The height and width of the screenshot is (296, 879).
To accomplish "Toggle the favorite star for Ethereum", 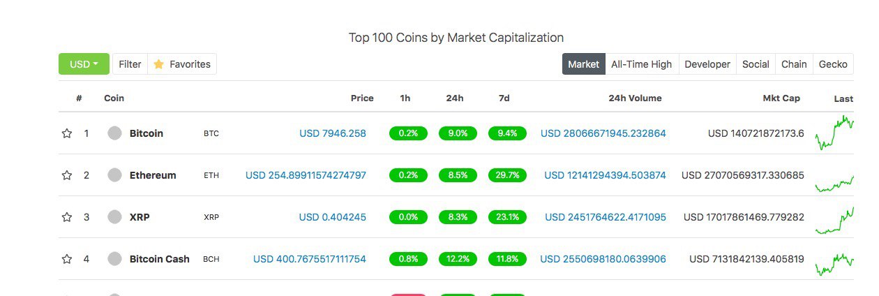I will click(x=67, y=175).
